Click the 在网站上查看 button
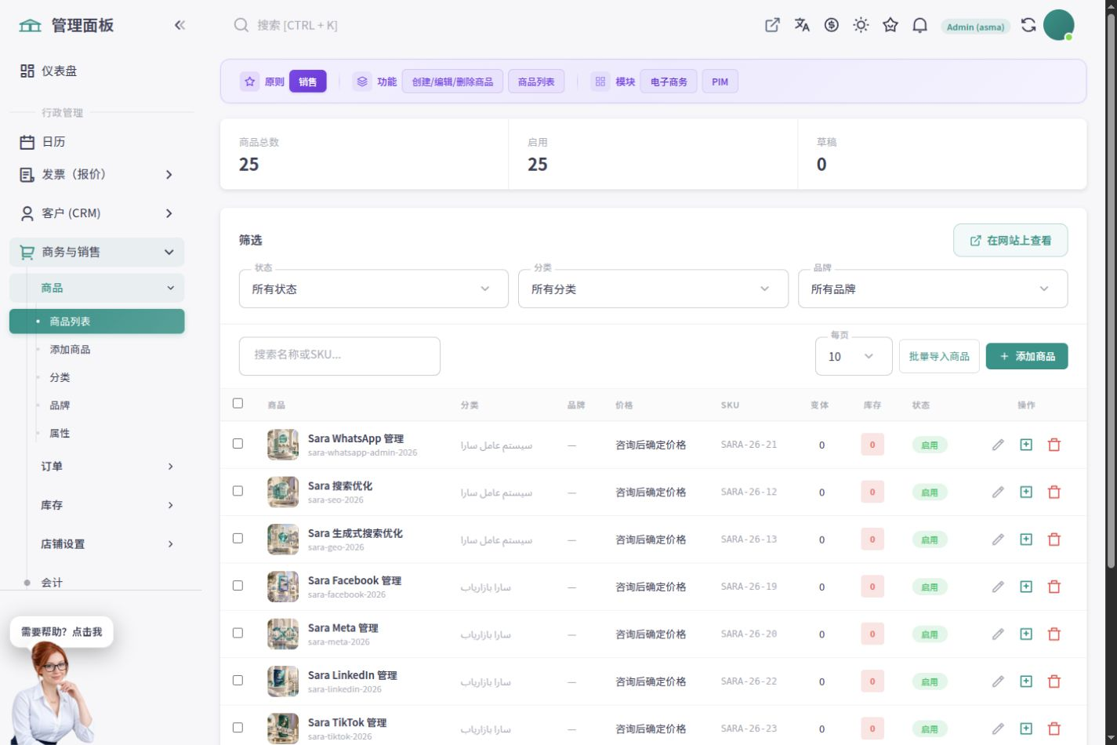This screenshot has width=1117, height=745. click(x=1010, y=240)
